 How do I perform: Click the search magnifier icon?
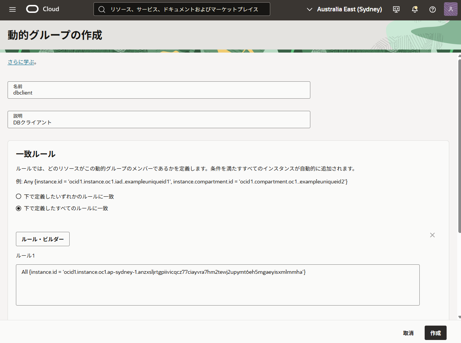tap(101, 9)
